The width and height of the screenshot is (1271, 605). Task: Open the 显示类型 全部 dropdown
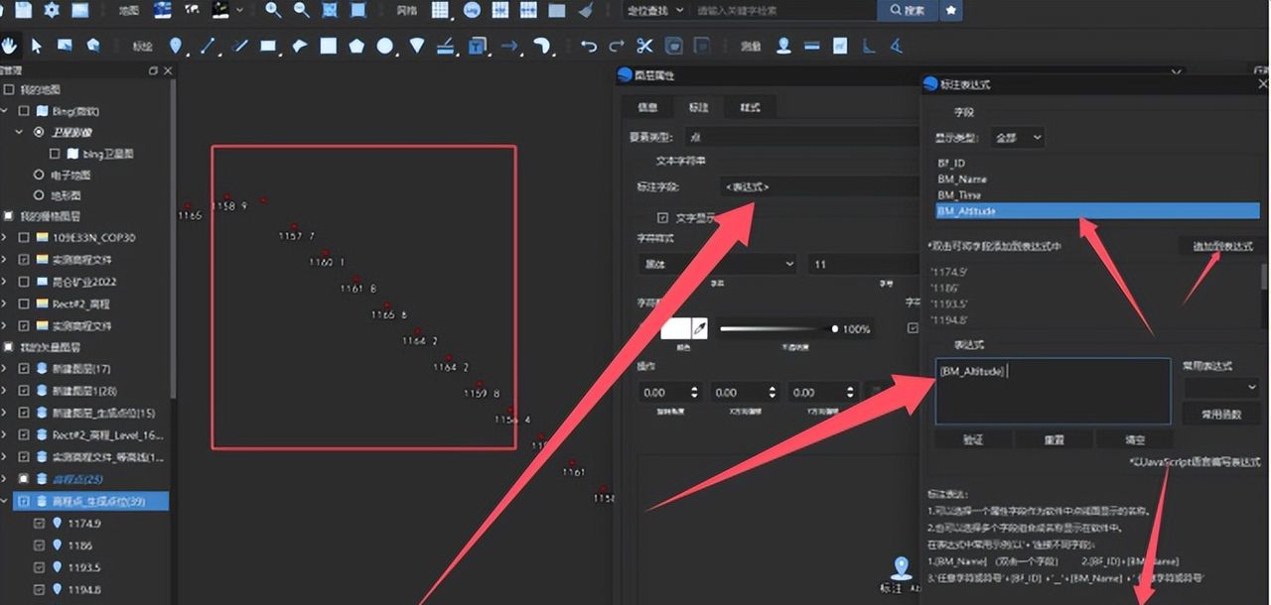[x=1016, y=138]
